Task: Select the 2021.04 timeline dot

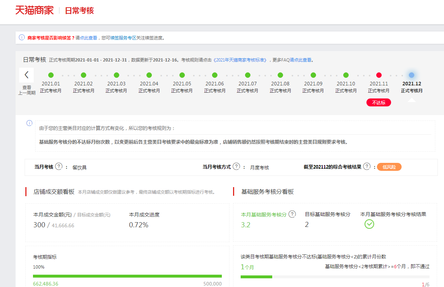Action: (x=149, y=75)
